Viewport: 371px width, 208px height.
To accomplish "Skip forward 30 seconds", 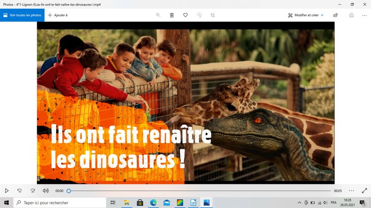I will [32, 190].
